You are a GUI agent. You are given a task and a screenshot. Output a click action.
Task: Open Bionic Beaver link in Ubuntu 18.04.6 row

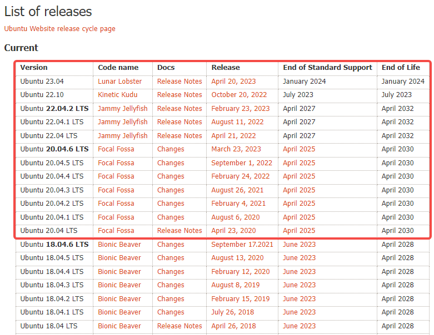coord(119,245)
